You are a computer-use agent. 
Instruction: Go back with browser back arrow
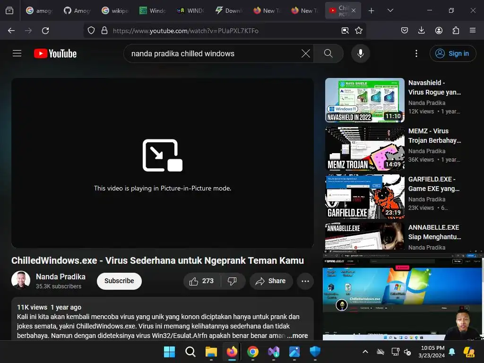[x=11, y=31]
